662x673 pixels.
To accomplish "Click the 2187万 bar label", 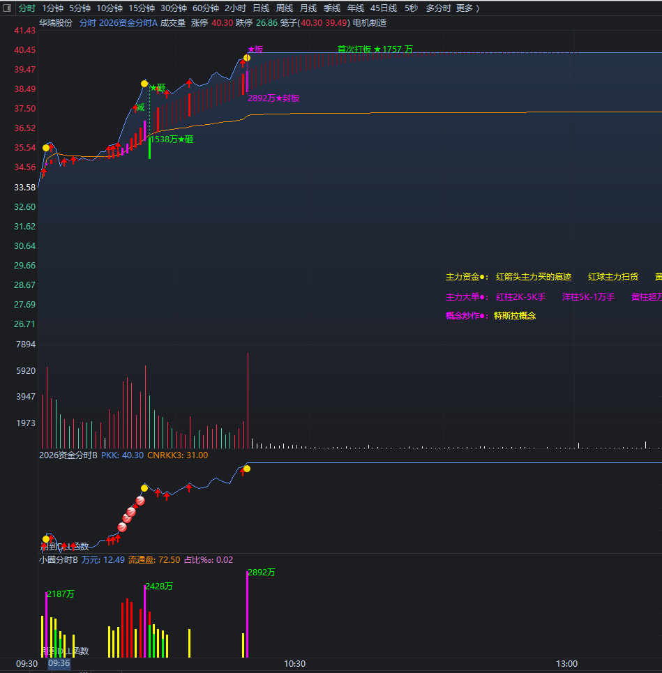I will pyautogui.click(x=61, y=594).
